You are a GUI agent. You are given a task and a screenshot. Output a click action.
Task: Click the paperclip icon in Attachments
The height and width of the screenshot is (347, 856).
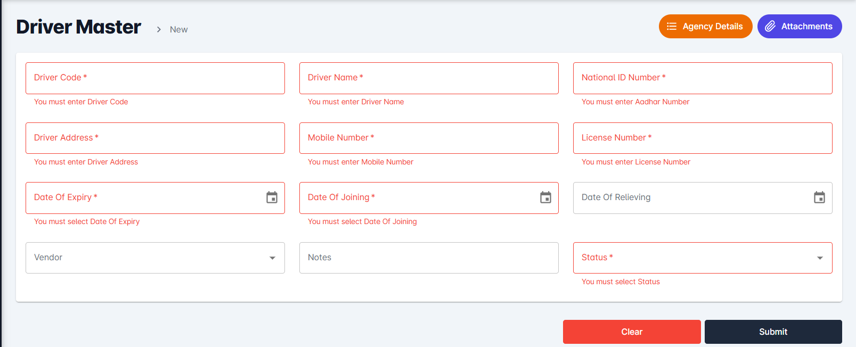pos(770,26)
